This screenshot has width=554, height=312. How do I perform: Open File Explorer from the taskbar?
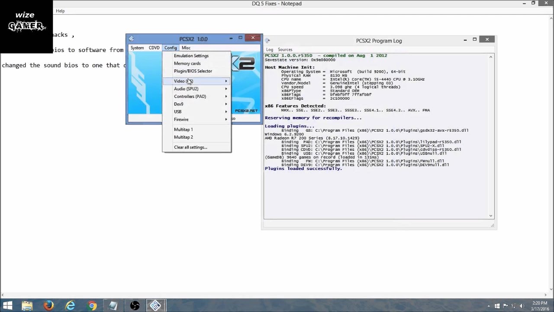(x=27, y=305)
